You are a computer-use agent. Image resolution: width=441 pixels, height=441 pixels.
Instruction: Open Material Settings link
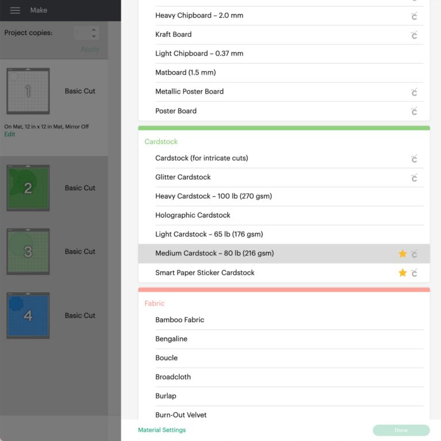(162, 430)
